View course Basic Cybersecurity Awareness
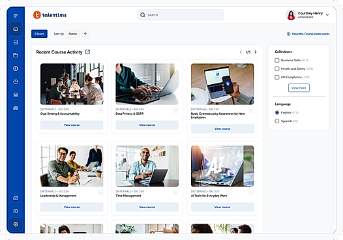 click(x=222, y=128)
